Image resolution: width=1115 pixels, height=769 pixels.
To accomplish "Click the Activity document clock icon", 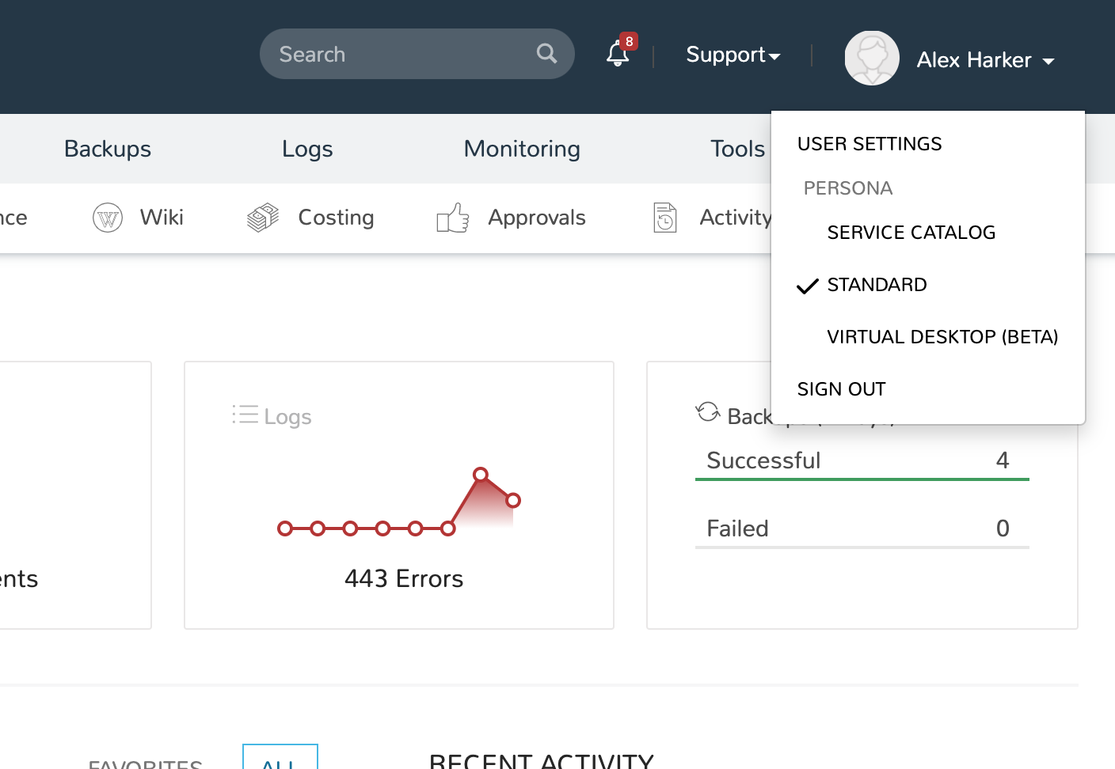I will coord(665,218).
